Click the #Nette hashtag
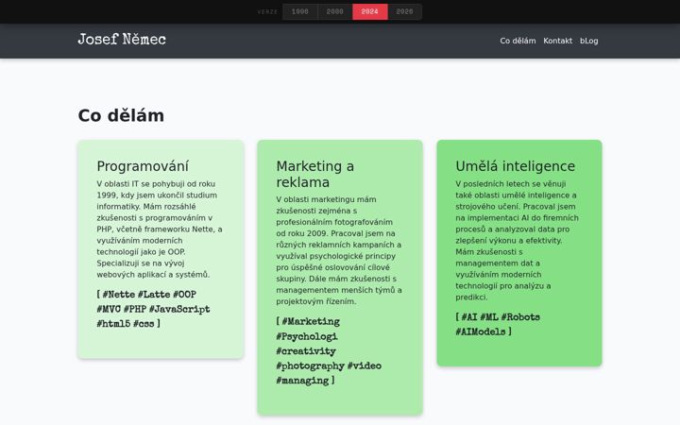 (x=118, y=295)
